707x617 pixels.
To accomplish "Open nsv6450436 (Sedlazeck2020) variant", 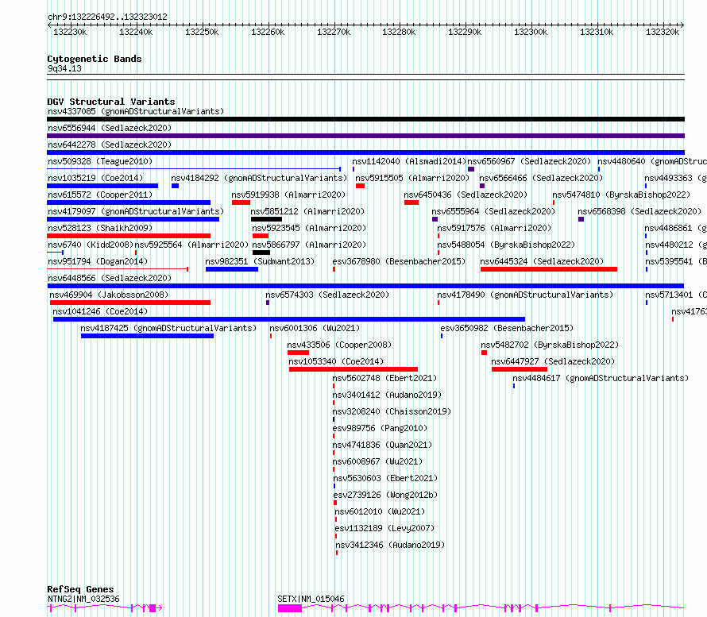I will (466, 195).
